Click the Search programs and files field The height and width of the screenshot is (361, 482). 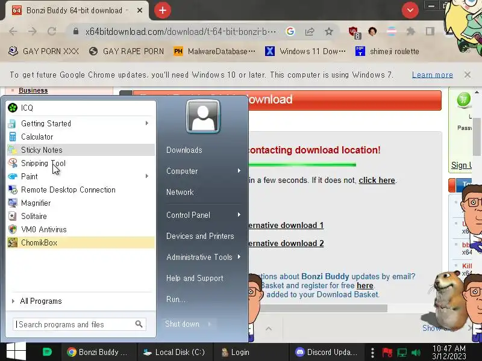click(x=80, y=324)
